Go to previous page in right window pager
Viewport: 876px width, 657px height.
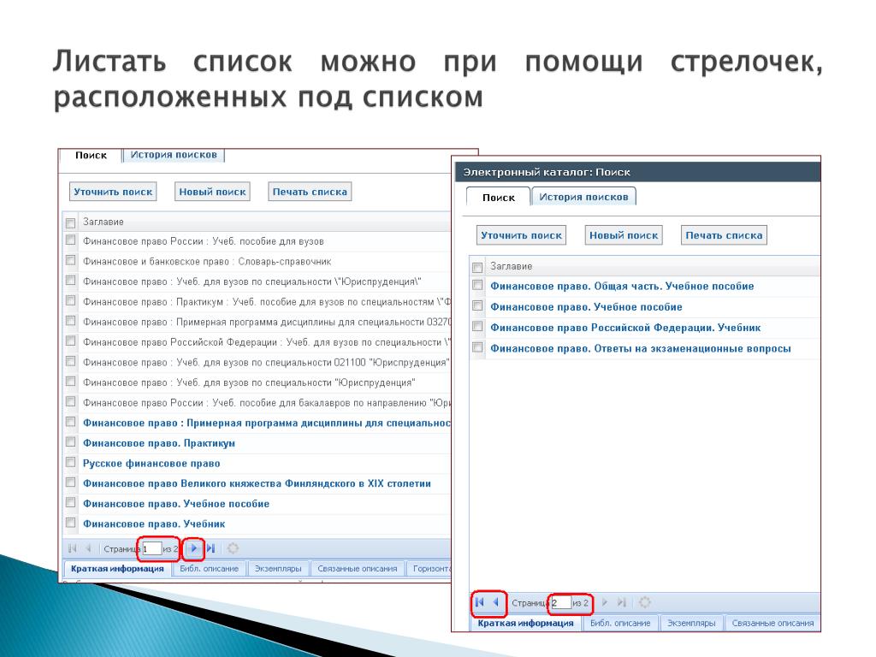495,602
